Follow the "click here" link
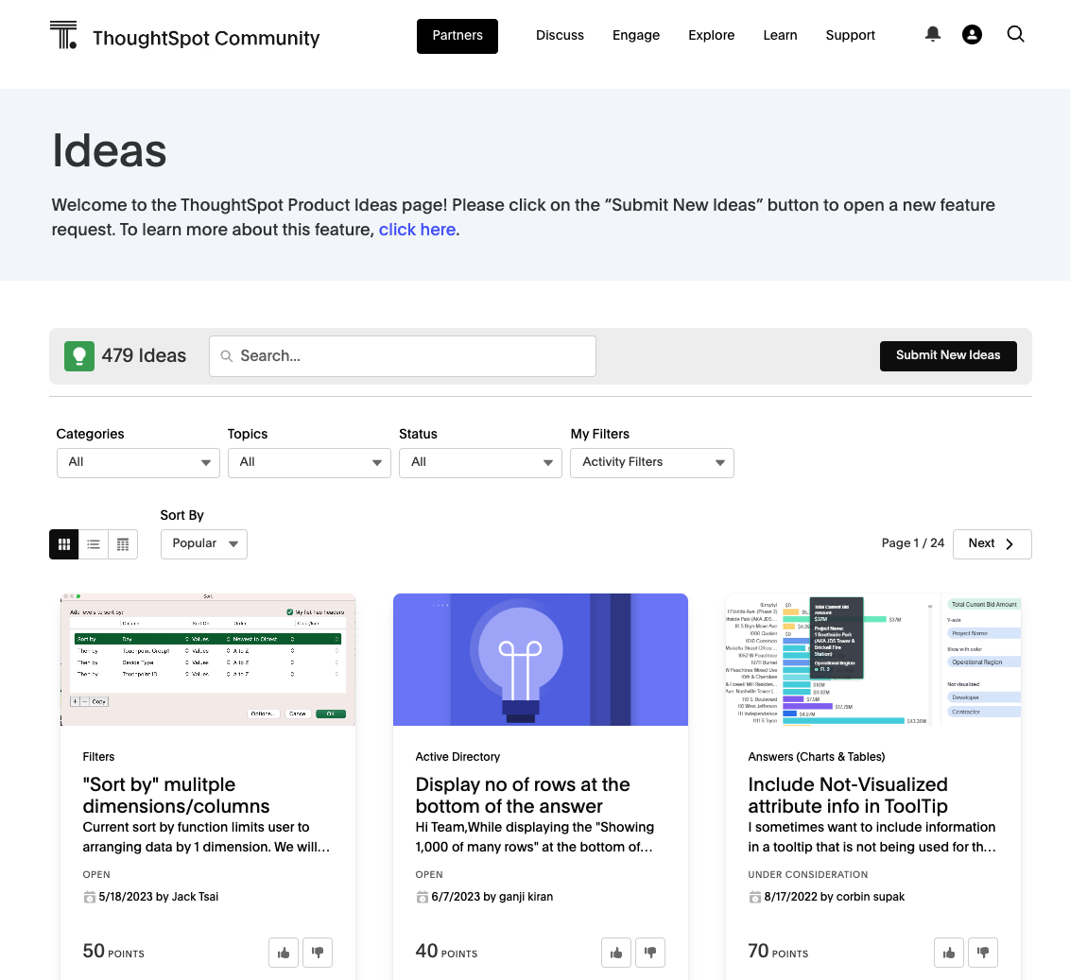Image resolution: width=1070 pixels, height=980 pixels. point(417,230)
